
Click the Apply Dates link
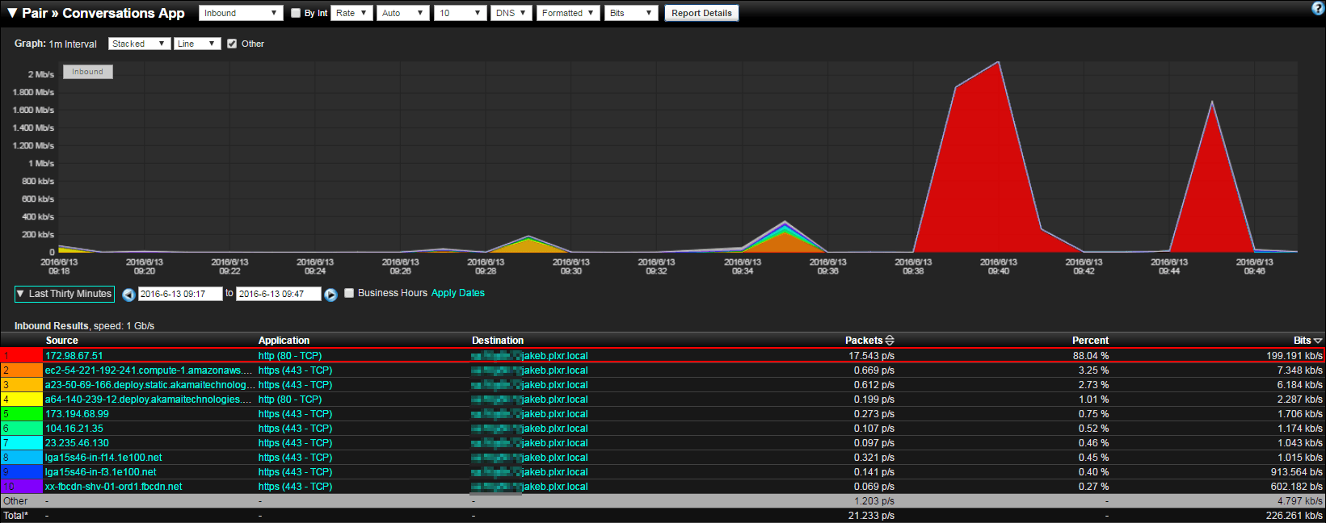(458, 293)
